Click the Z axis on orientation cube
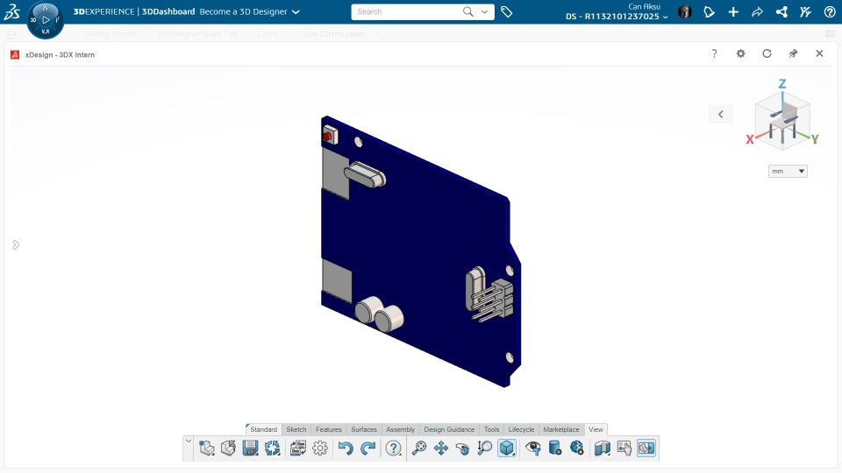This screenshot has width=842, height=473. coord(782,84)
